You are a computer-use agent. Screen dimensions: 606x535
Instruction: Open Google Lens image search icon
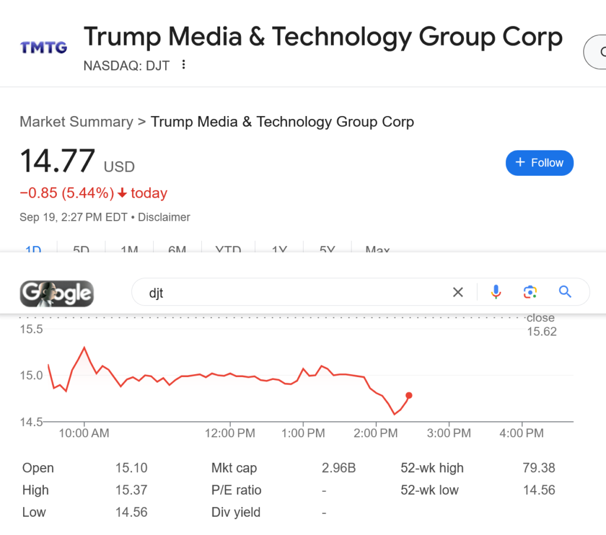point(530,292)
